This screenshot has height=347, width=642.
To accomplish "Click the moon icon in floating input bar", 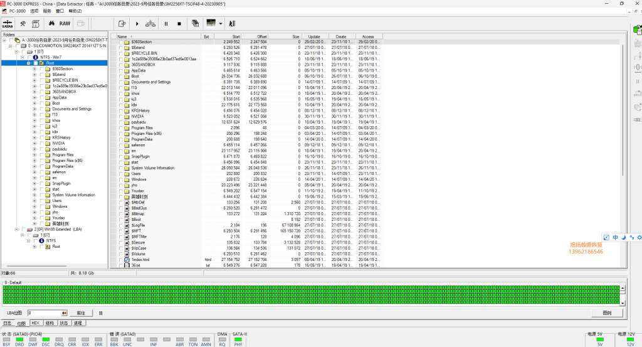I will [x=624, y=237].
